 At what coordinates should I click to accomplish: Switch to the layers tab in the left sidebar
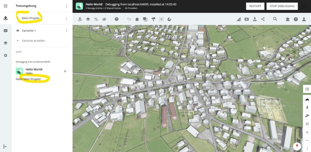point(5,43)
